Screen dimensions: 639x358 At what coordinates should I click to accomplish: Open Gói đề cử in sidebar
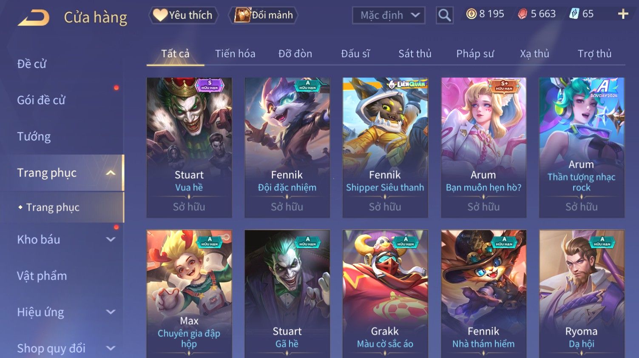[41, 100]
